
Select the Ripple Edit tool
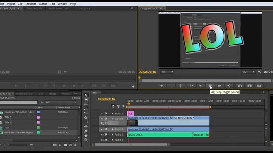tap(86, 104)
